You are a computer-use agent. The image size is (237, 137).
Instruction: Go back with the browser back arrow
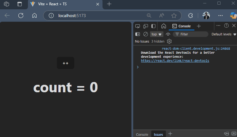[x=7, y=16]
